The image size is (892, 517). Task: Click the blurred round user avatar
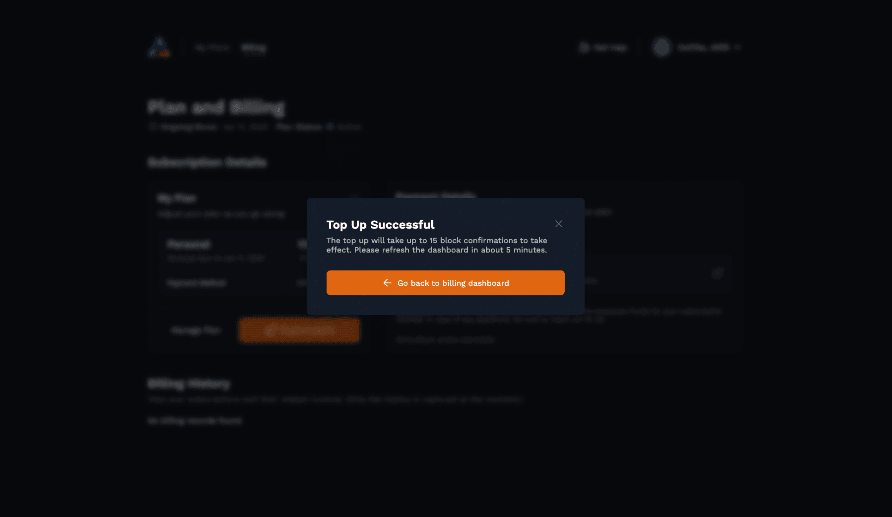(x=661, y=47)
